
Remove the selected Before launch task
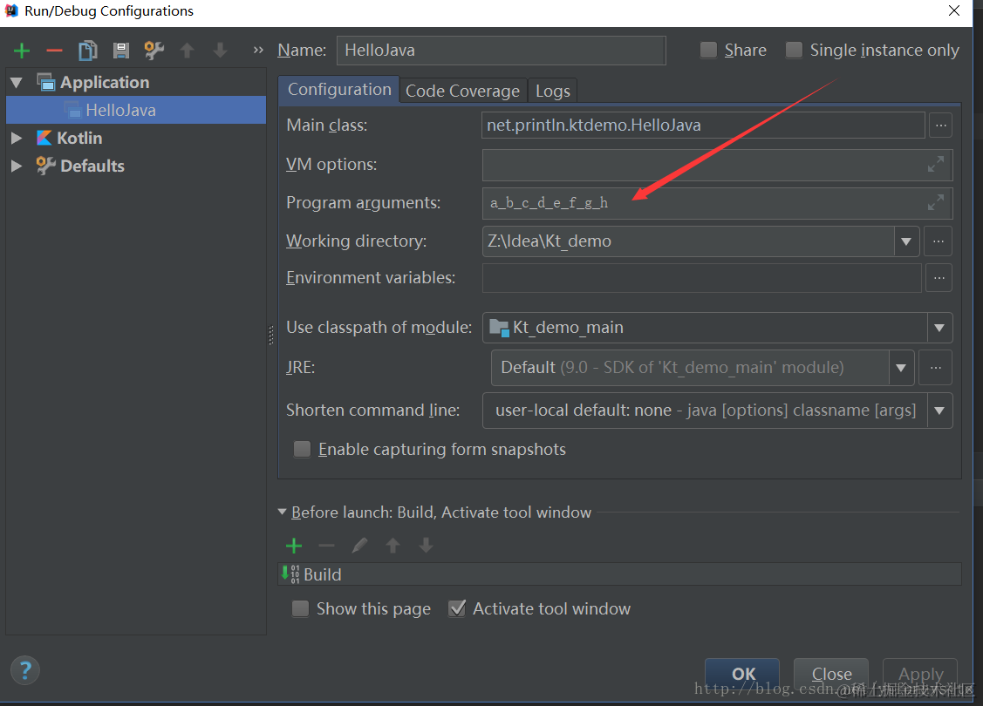point(326,546)
